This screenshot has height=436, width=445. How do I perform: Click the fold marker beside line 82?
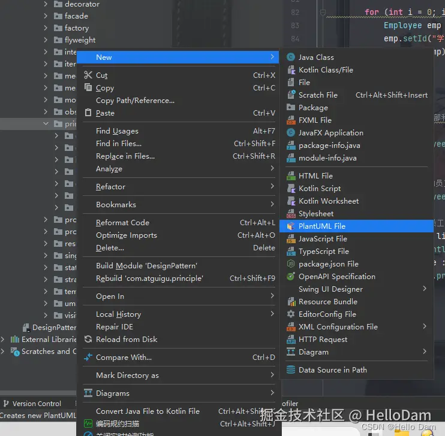click(323, 13)
